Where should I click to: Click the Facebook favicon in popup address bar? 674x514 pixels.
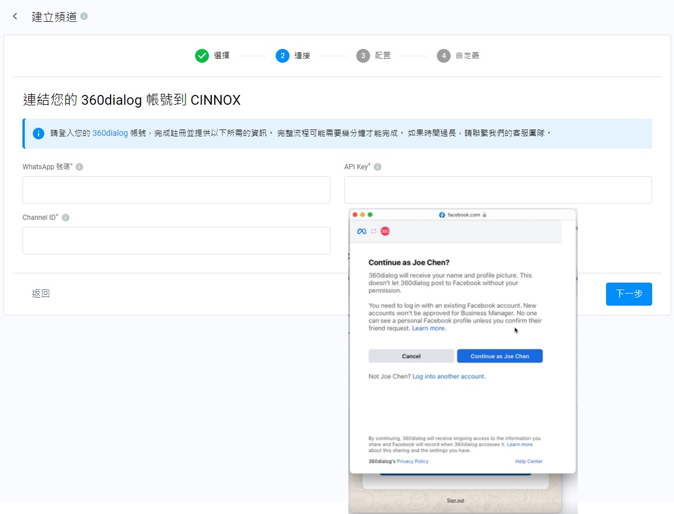click(x=442, y=215)
